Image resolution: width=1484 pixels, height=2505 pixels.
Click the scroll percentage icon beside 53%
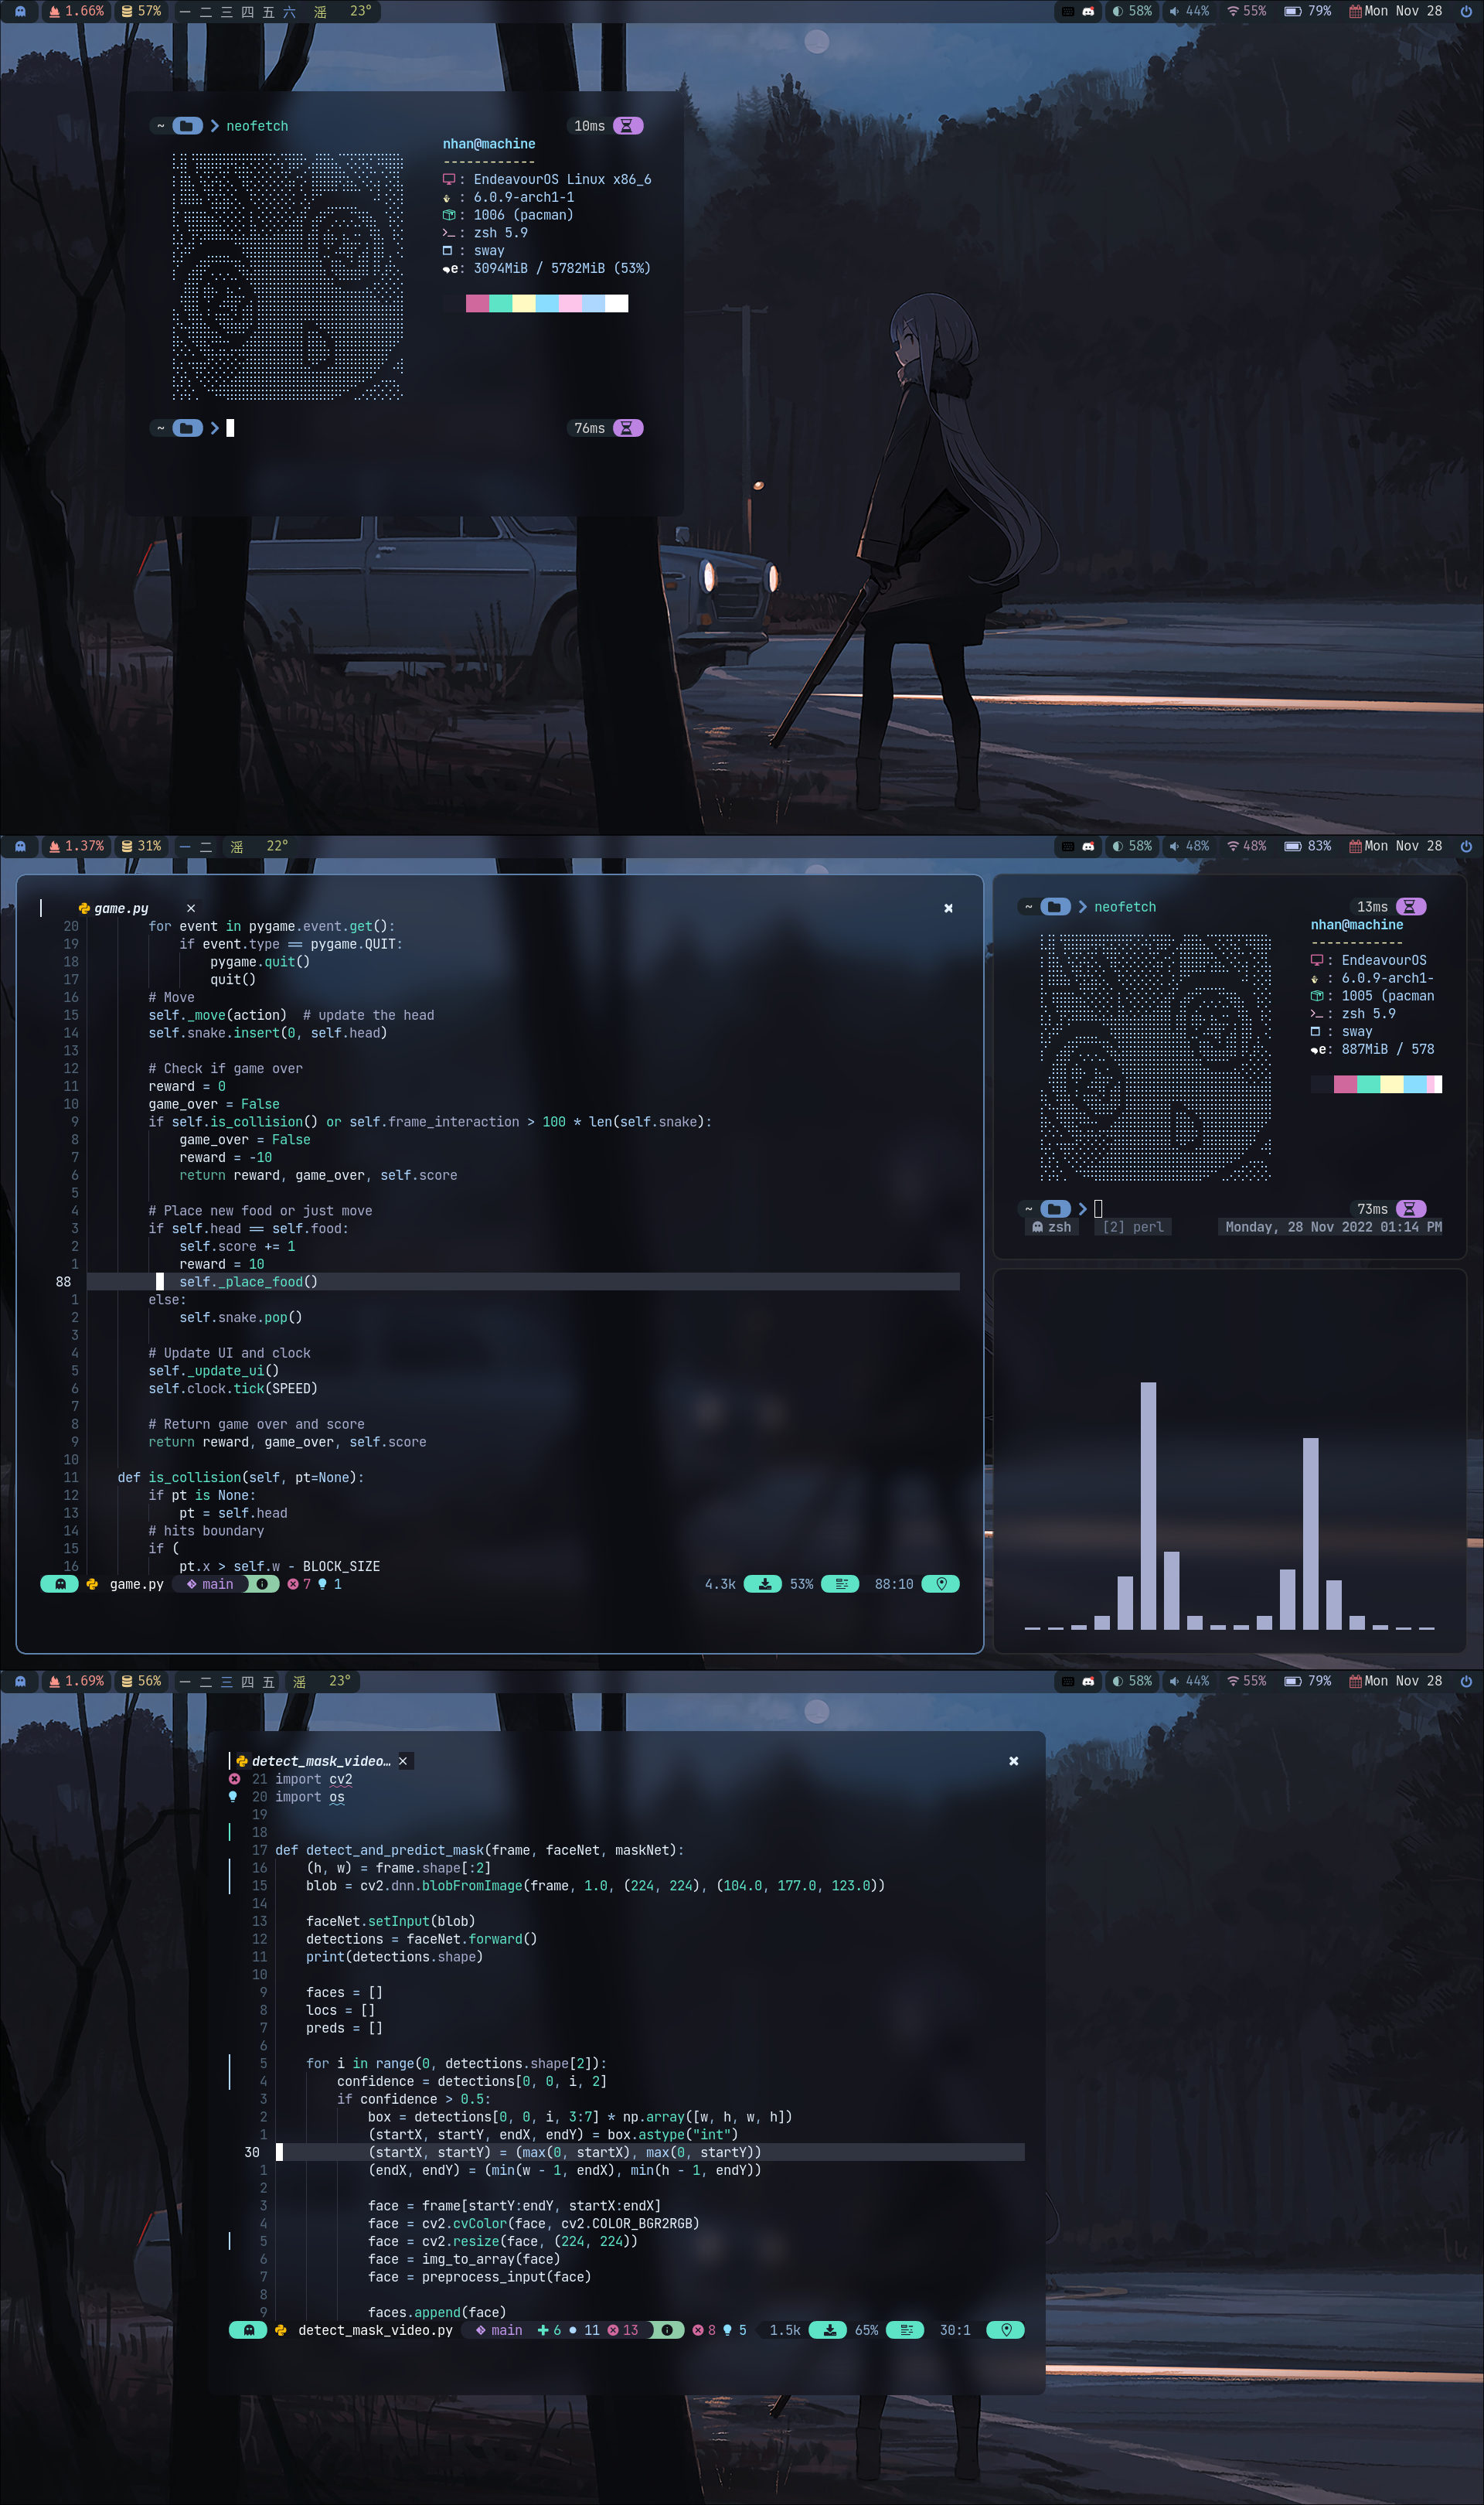841,1584
